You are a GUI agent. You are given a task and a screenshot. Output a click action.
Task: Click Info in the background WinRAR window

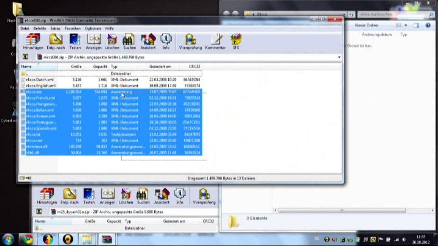coord(180,196)
